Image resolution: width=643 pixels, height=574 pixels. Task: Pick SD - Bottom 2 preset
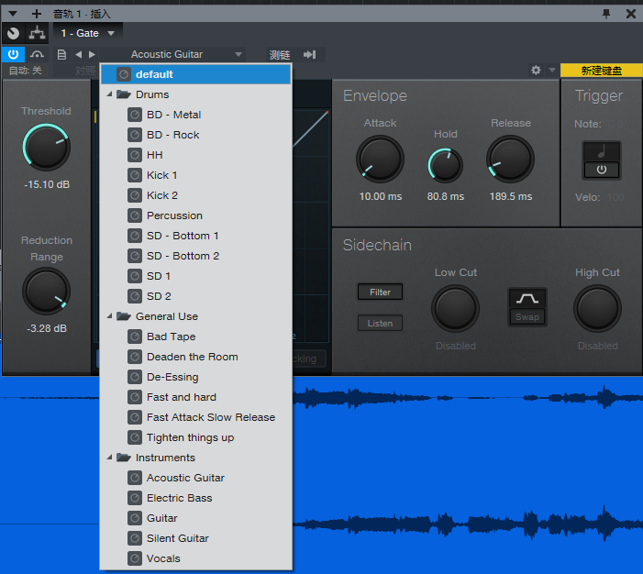(x=196, y=256)
